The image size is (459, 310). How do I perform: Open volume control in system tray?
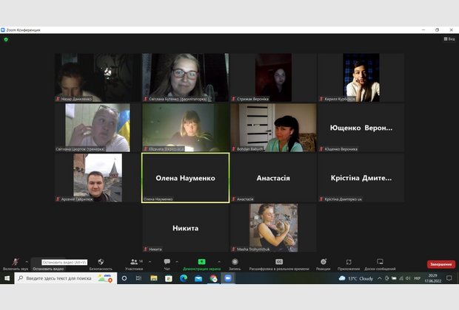click(x=408, y=278)
